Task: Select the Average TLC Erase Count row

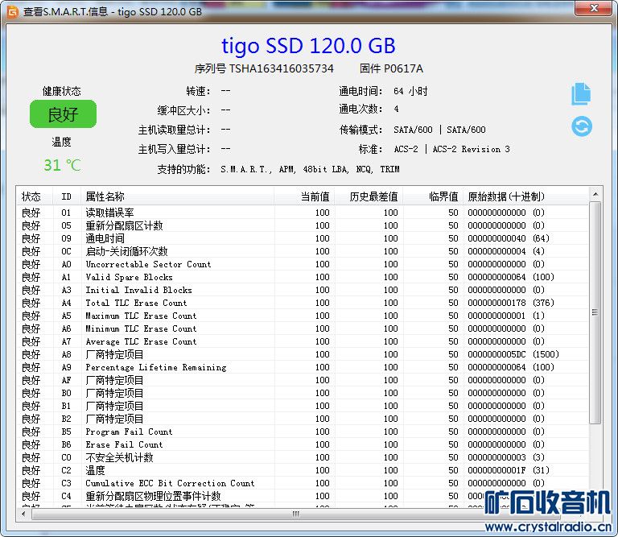Action: pos(303,341)
